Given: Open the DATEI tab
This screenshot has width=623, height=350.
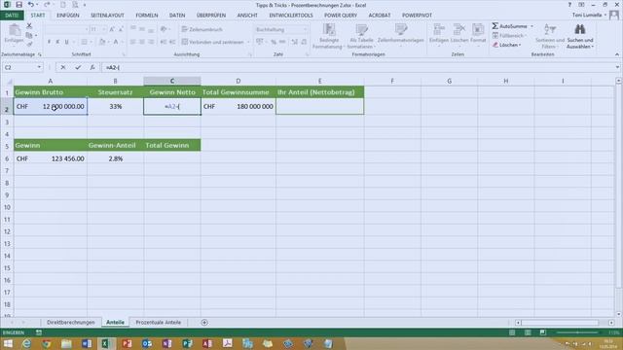Looking at the screenshot, I should click(12, 16).
